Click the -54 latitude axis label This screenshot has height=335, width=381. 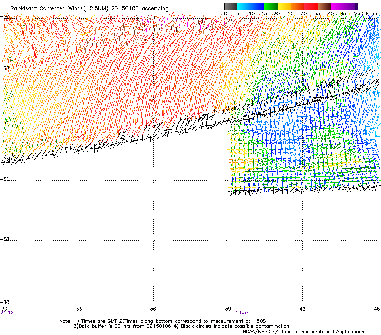(x=5, y=122)
